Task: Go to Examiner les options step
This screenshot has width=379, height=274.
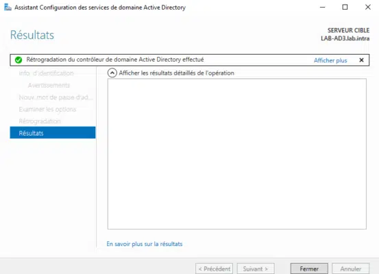Action: point(47,109)
